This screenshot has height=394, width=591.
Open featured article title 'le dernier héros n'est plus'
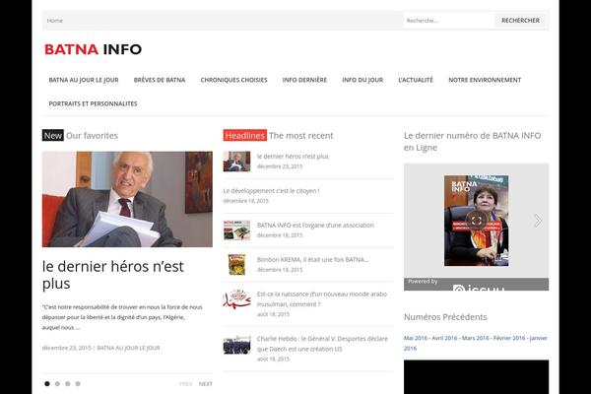113,275
